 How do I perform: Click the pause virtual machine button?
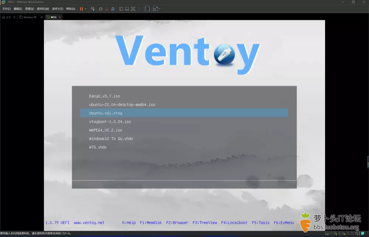(x=81, y=9)
